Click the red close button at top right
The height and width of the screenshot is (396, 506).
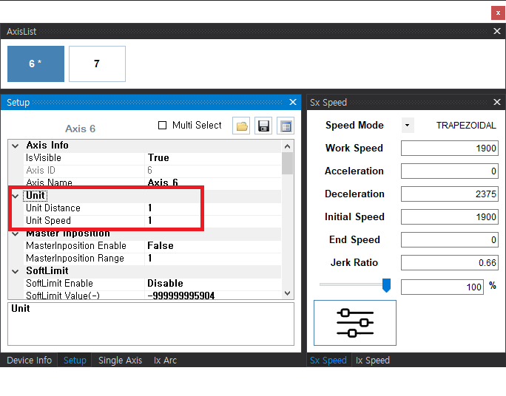pos(497,13)
